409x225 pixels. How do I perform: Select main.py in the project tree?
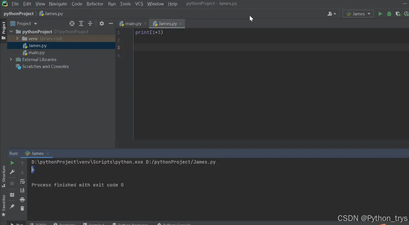pos(61,53)
